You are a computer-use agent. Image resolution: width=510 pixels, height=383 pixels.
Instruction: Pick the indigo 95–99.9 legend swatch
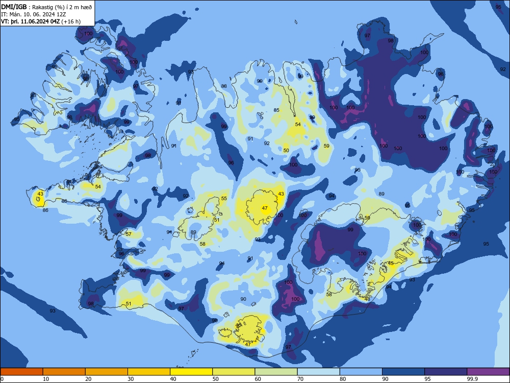pos(446,372)
